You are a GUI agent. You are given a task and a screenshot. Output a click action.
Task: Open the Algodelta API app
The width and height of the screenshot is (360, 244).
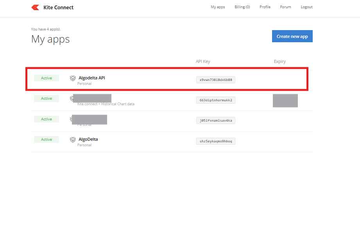tap(91, 78)
